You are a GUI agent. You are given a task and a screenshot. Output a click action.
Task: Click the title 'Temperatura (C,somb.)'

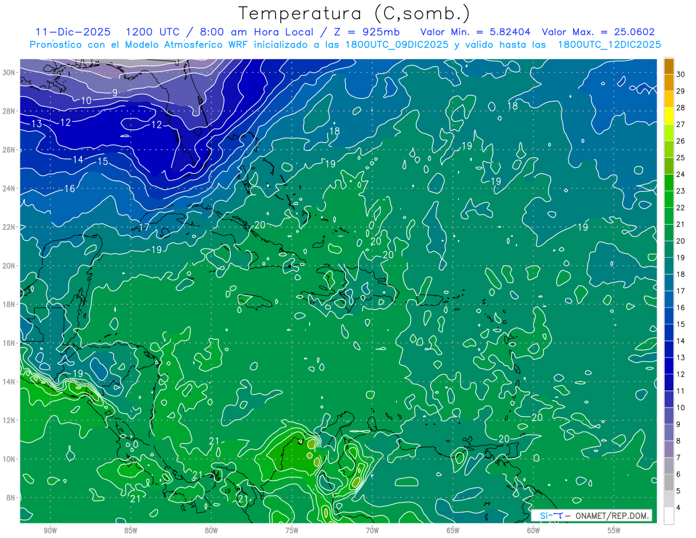tap(354, 13)
